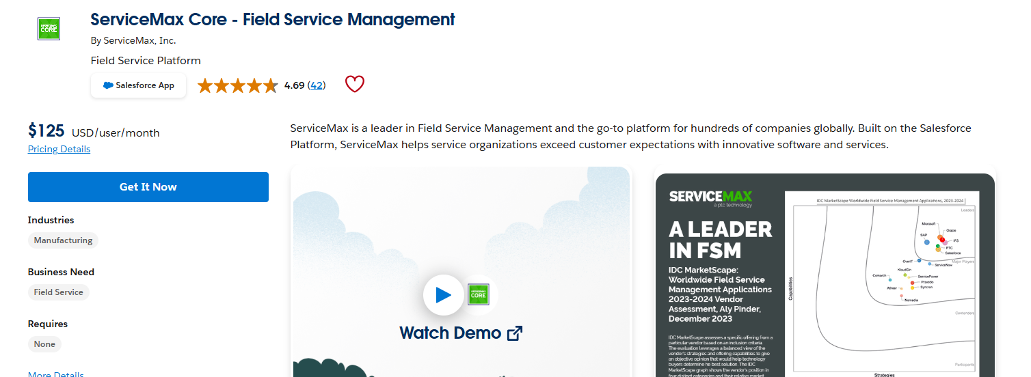Click the IDC MarketScape chart graphic

[882, 285]
